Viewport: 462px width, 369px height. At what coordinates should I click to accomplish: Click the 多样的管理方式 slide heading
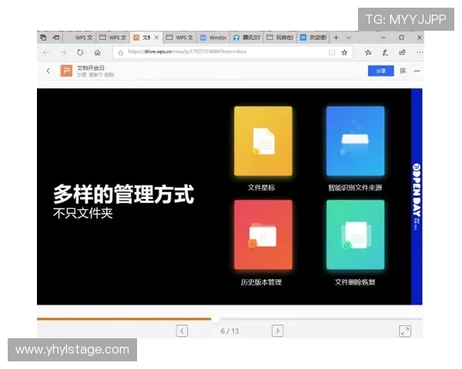pyautogui.click(x=123, y=194)
